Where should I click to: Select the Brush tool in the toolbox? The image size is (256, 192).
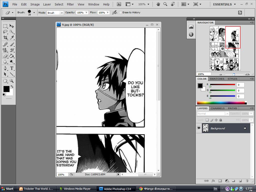click(x=11, y=44)
